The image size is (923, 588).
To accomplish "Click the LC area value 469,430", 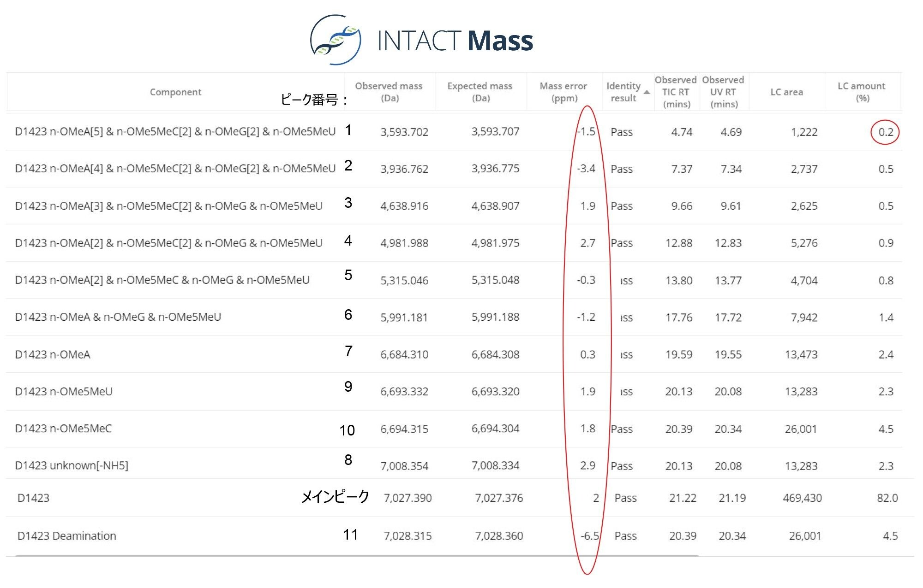I will [802, 498].
